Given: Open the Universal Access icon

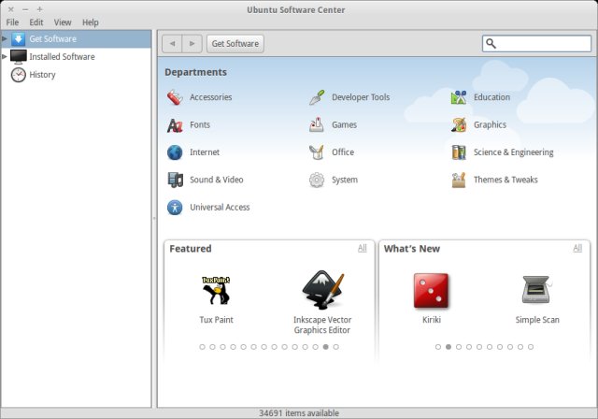Looking at the screenshot, I should point(175,208).
